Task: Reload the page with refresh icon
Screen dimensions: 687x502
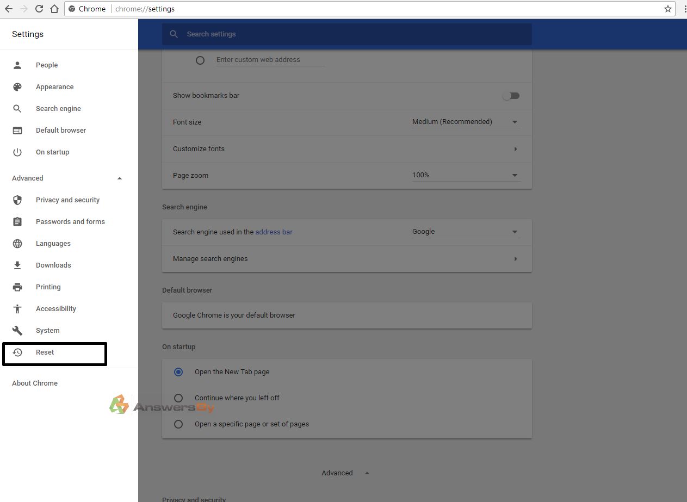Action: tap(39, 9)
